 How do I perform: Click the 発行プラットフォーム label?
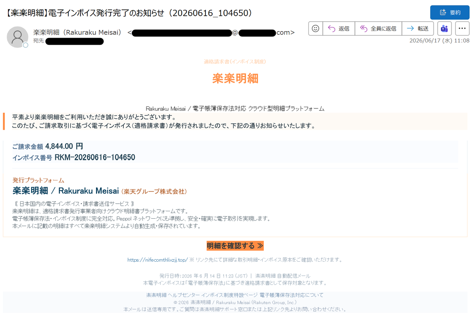click(38, 180)
